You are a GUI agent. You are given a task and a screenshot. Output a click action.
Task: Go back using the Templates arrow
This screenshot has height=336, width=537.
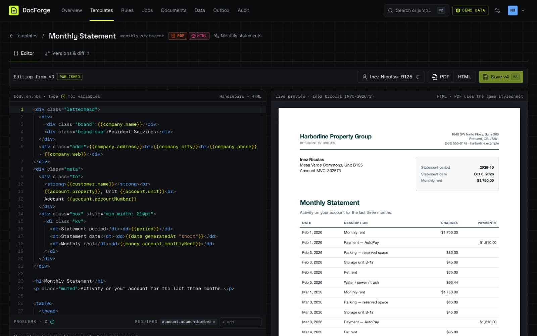point(23,36)
